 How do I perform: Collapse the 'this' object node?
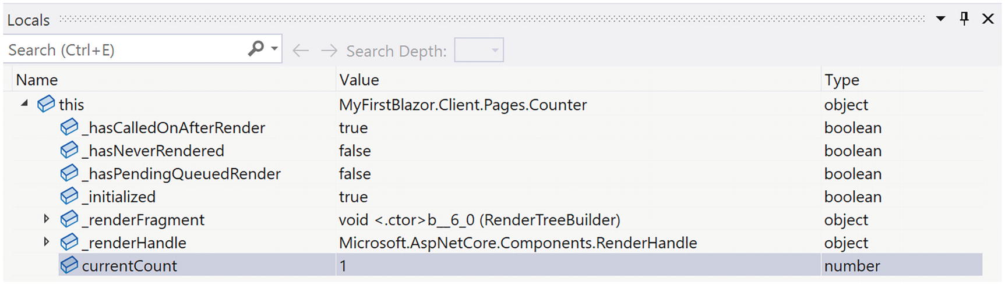[24, 104]
